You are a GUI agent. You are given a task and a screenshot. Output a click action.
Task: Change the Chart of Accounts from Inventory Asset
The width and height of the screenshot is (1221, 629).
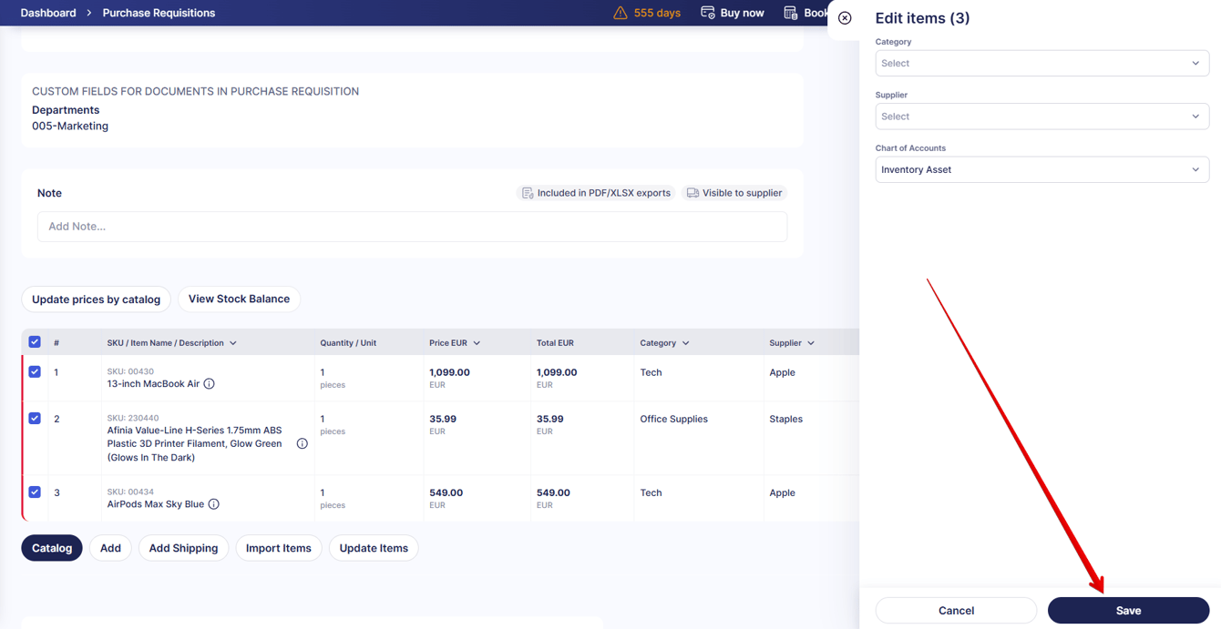[1041, 169]
